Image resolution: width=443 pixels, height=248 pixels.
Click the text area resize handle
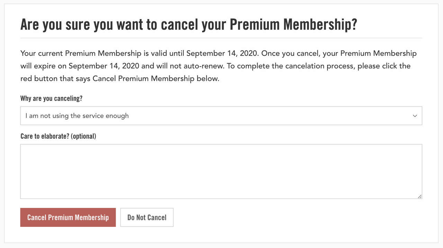(x=419, y=196)
